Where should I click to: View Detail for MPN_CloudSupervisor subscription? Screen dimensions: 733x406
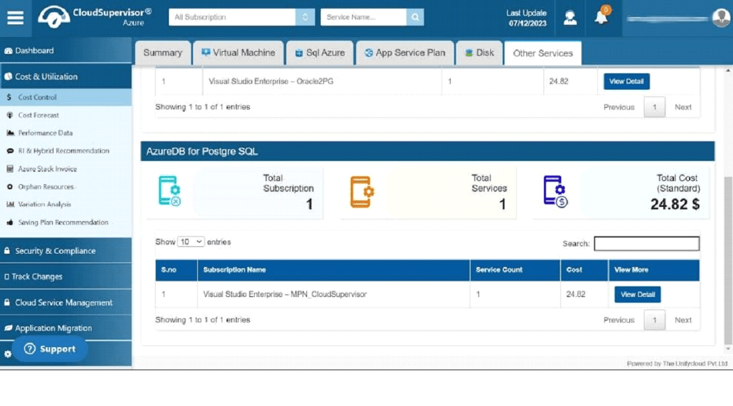[x=638, y=294]
